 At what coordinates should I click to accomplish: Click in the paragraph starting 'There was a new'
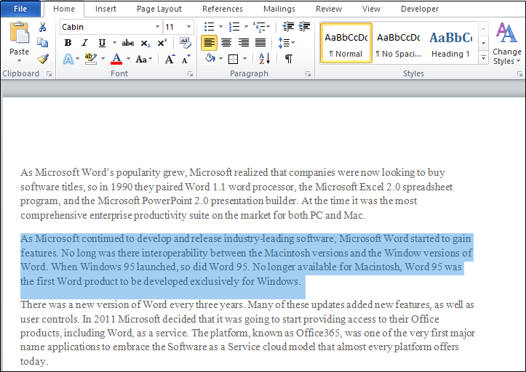tap(247, 333)
